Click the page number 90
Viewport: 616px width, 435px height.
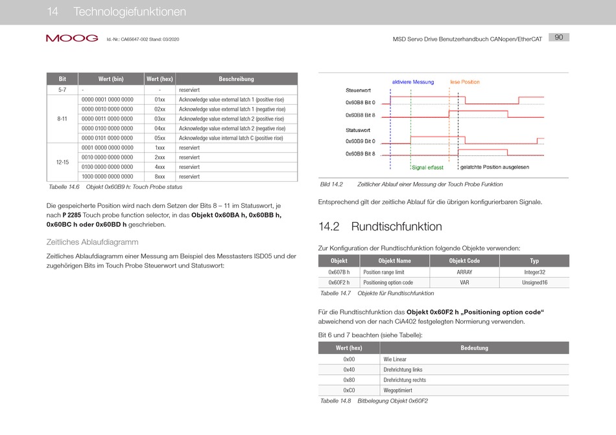pyautogui.click(x=559, y=38)
